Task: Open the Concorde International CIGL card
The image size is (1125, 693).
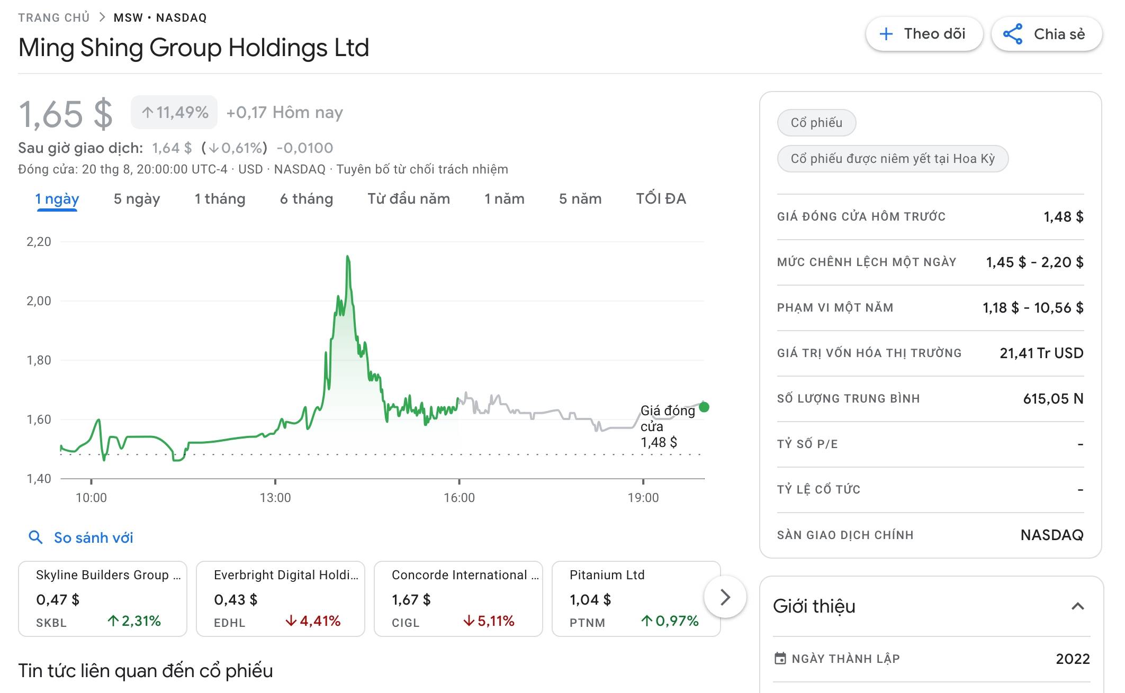Action: [x=458, y=599]
